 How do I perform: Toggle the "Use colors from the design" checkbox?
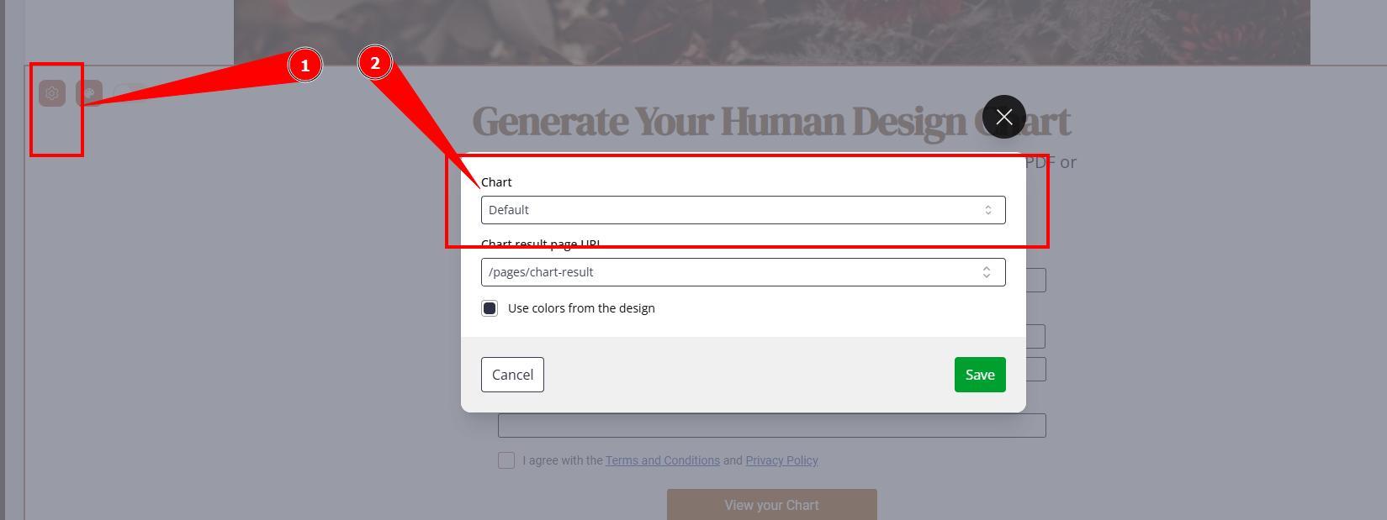[x=490, y=308]
